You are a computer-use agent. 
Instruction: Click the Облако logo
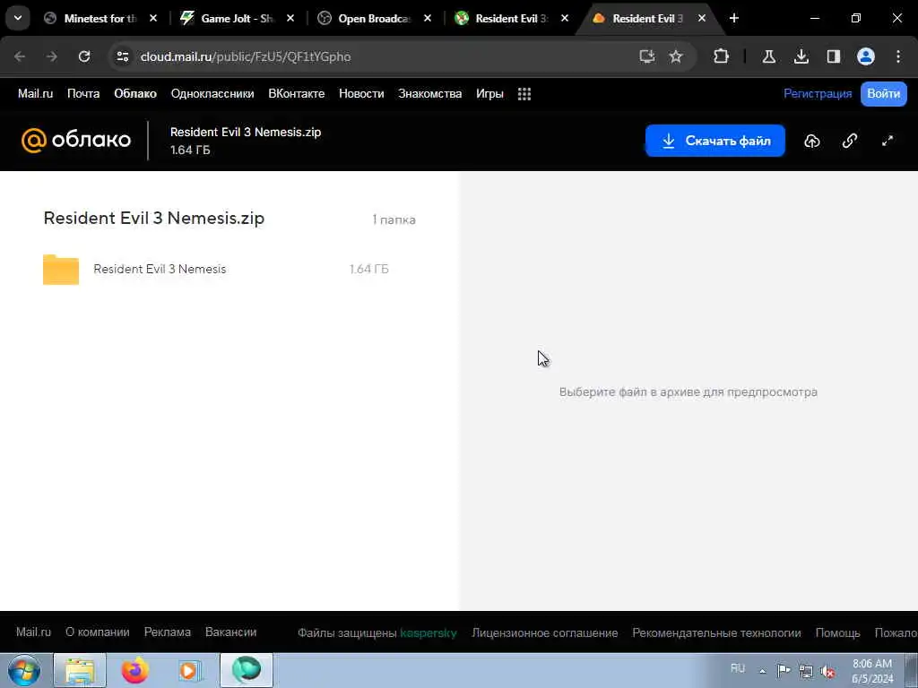tap(76, 141)
